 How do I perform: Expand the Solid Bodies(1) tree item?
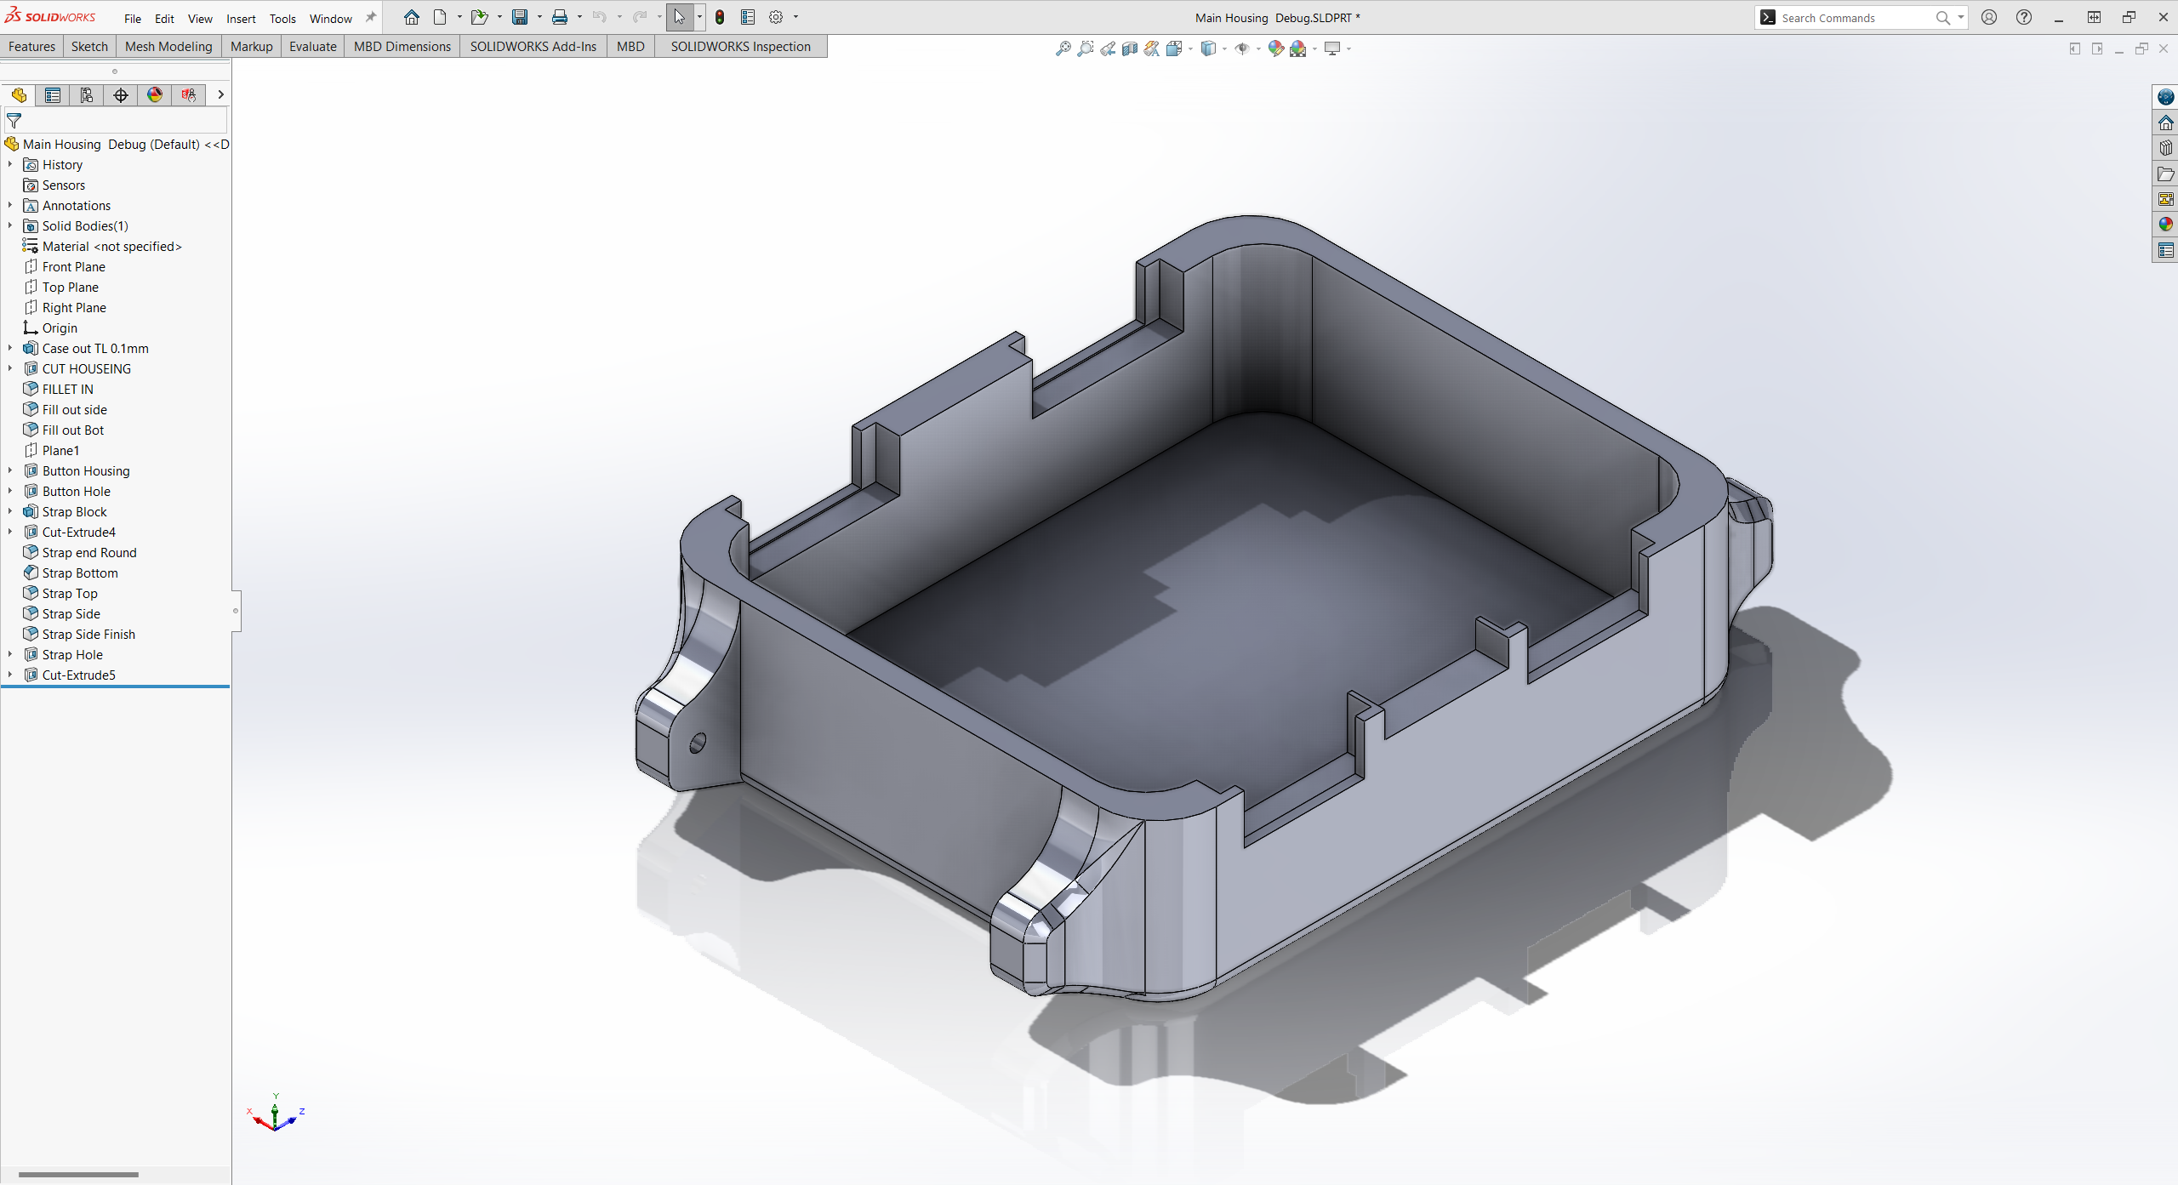click(x=12, y=226)
